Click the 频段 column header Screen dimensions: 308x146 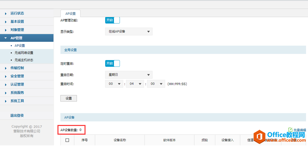click(x=205, y=140)
